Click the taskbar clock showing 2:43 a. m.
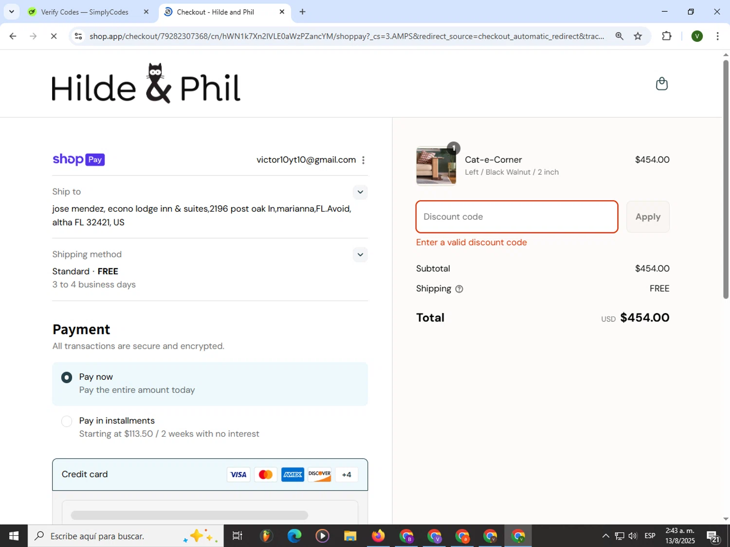The height and width of the screenshot is (547, 730). [x=680, y=536]
